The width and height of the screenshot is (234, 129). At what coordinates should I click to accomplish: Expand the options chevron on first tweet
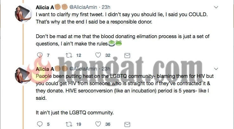[216, 7]
